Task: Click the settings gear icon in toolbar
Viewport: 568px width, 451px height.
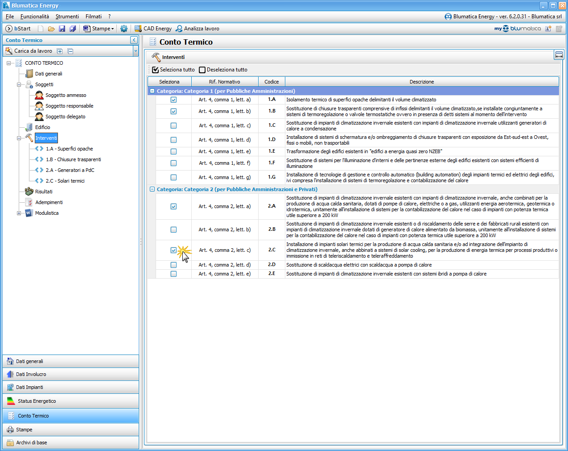Action: [x=124, y=29]
